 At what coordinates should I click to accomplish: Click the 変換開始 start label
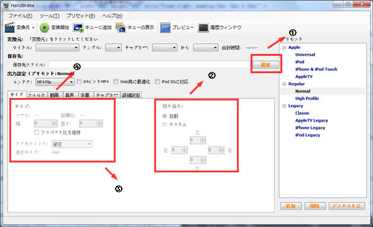(x=60, y=27)
